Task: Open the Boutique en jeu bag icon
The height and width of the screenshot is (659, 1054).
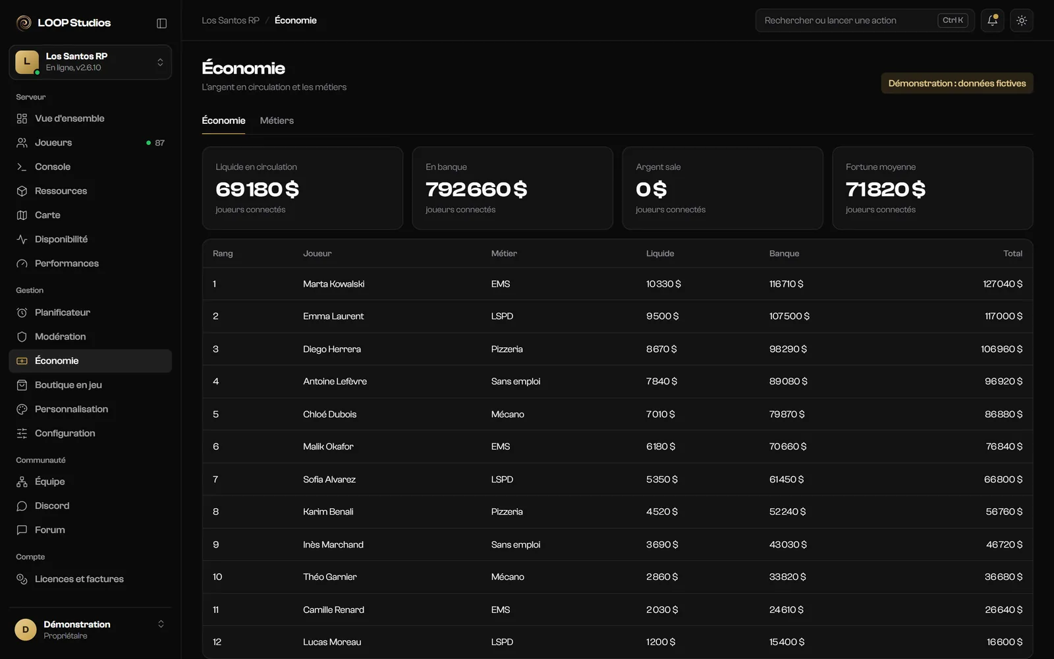Action: point(22,385)
